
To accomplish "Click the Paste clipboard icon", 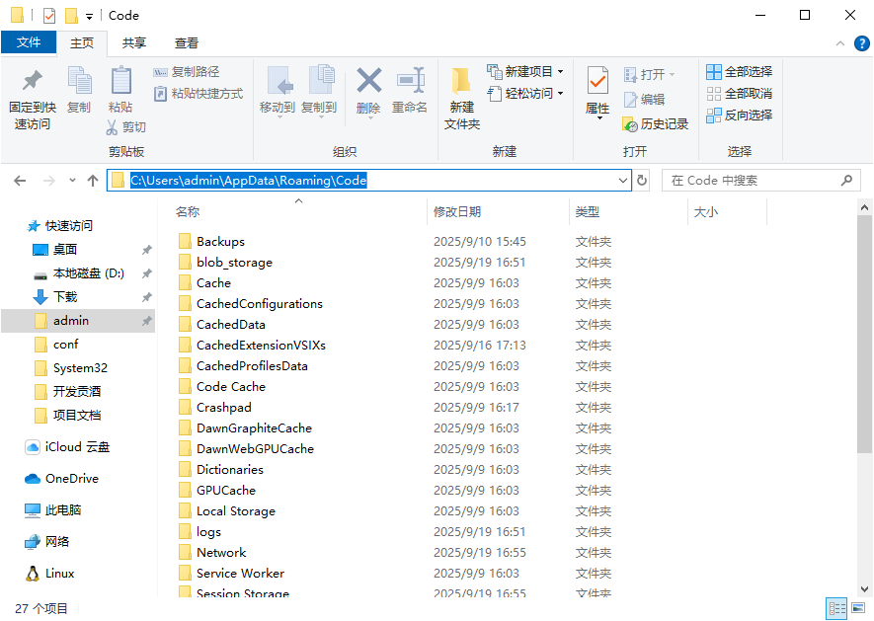I will click(120, 80).
